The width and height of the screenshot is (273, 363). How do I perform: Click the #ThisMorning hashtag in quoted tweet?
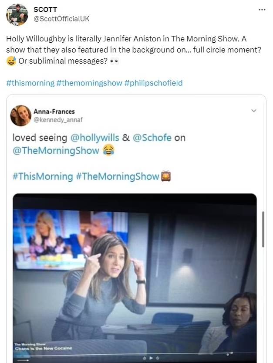(43, 176)
